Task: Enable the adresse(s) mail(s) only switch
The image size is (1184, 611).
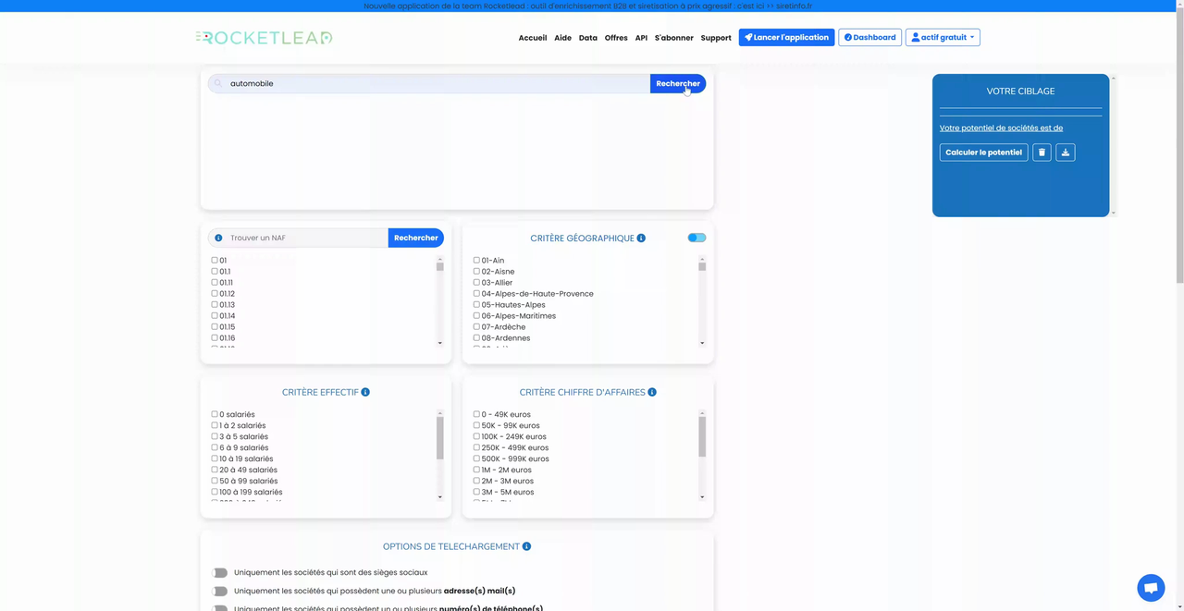Action: click(x=219, y=592)
